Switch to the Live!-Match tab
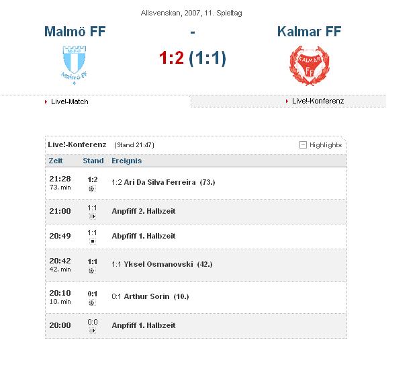419x379 pixels. (70, 101)
